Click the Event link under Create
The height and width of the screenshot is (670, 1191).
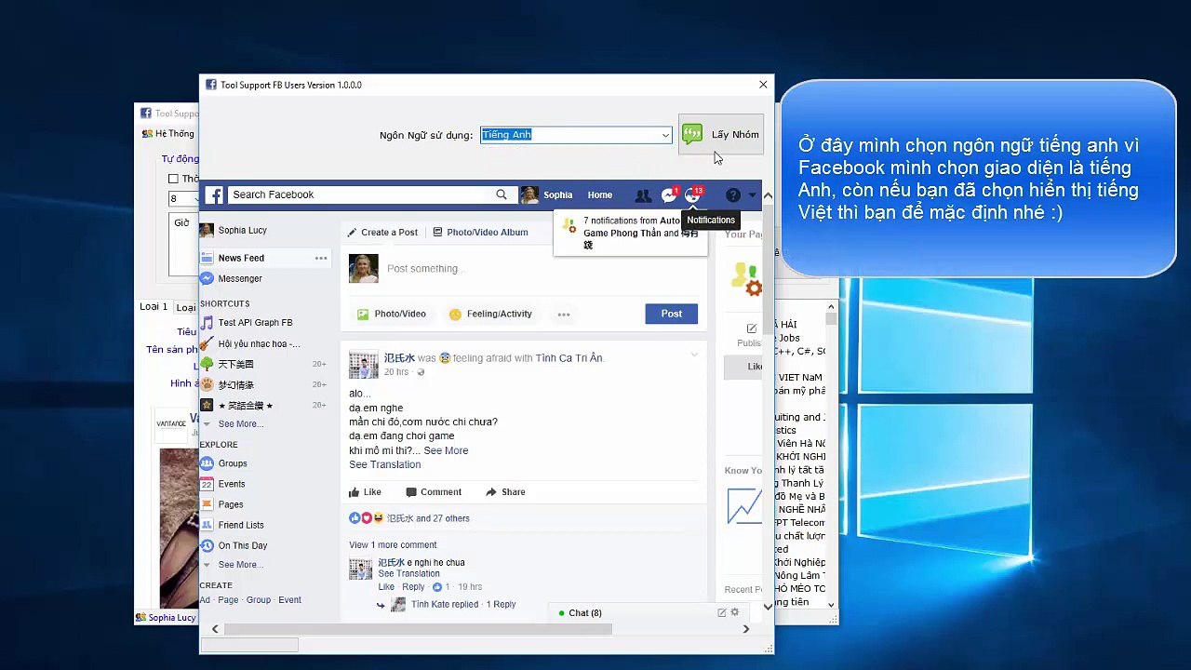coord(289,600)
